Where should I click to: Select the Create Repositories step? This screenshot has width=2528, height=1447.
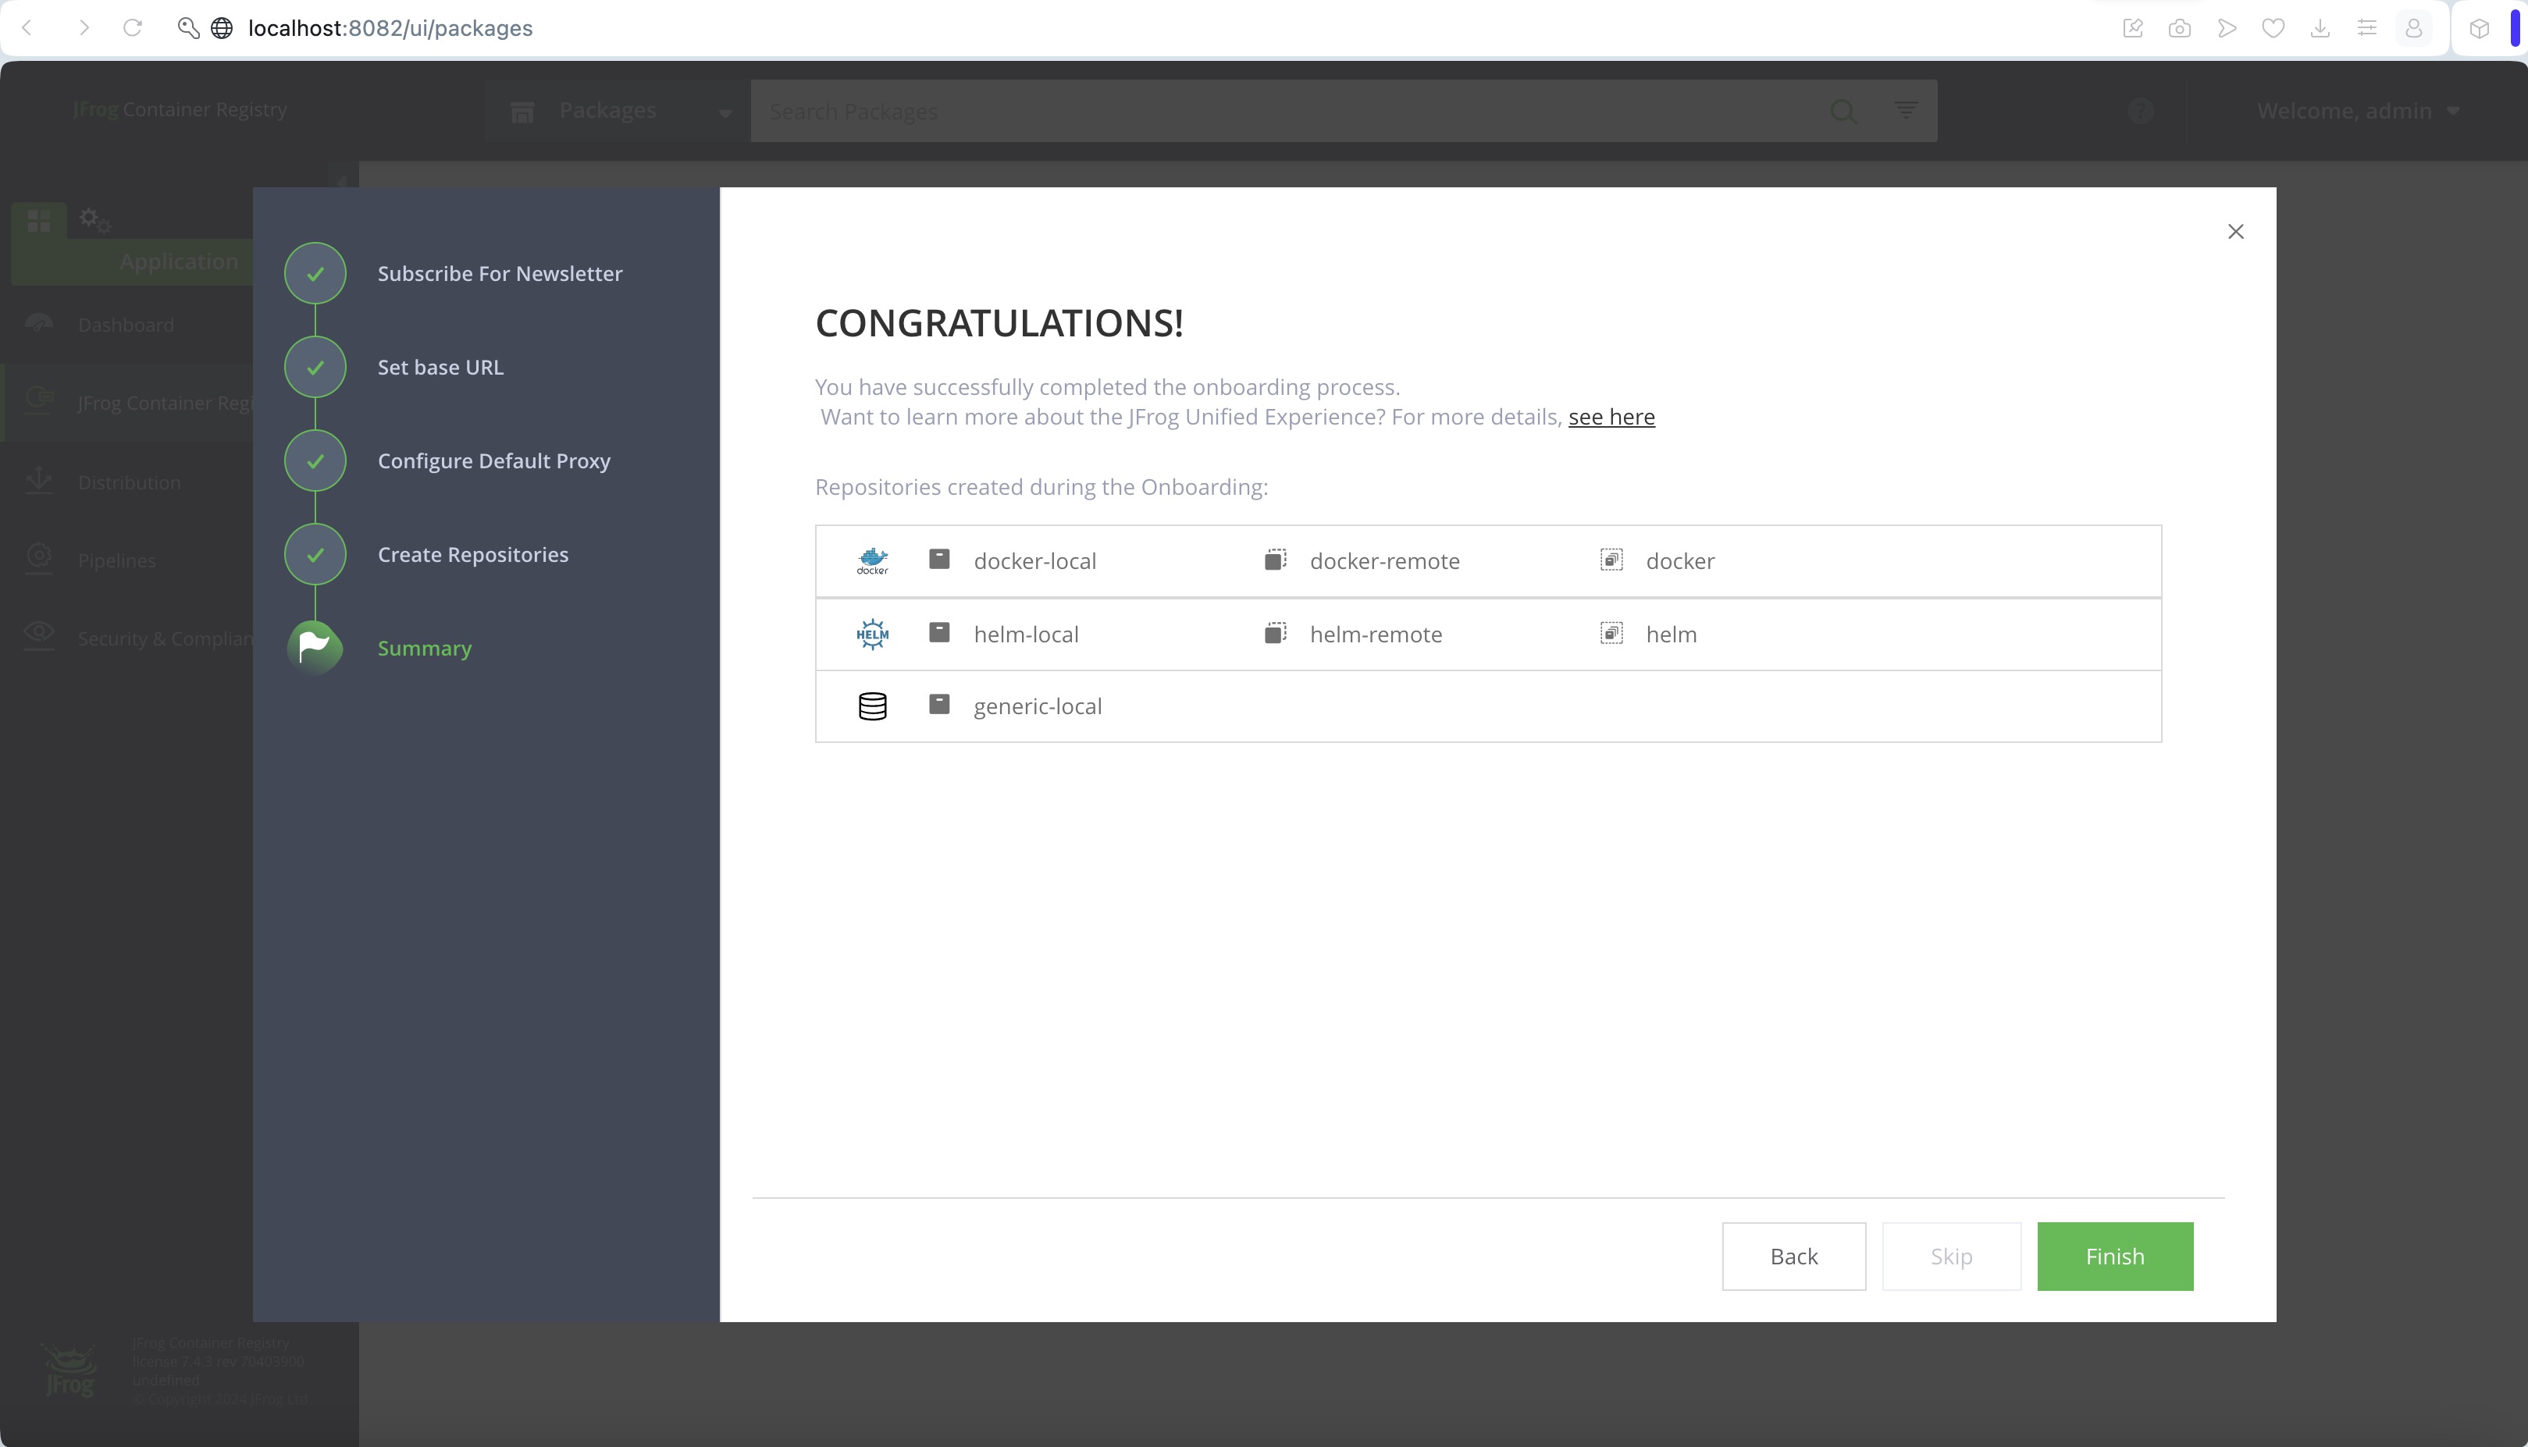coord(472,555)
